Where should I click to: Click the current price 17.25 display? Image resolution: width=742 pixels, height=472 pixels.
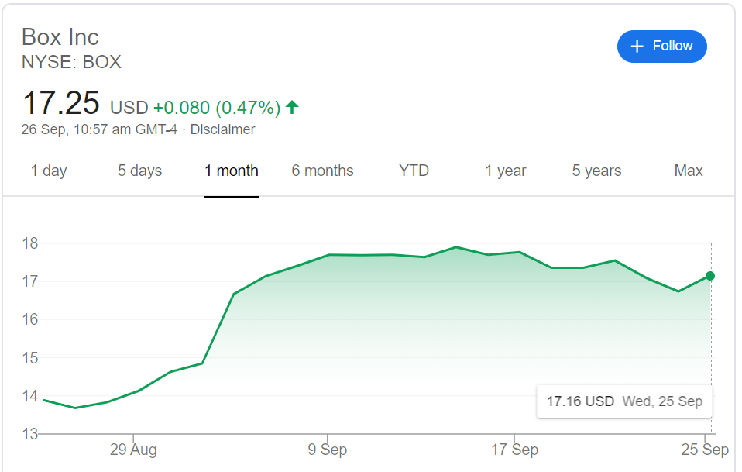click(62, 103)
